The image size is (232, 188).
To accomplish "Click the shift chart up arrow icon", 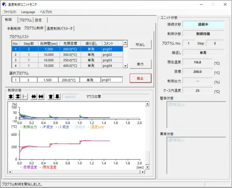I will pyautogui.click(x=51, y=96).
